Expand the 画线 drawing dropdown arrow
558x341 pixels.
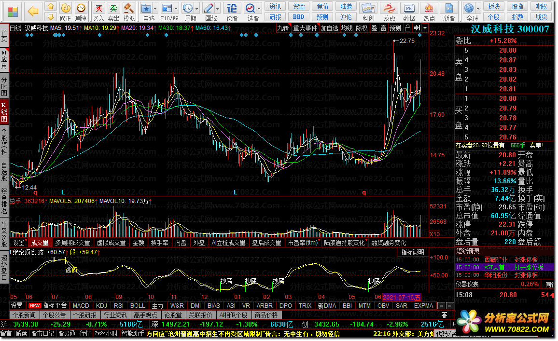pyautogui.click(x=217, y=8)
